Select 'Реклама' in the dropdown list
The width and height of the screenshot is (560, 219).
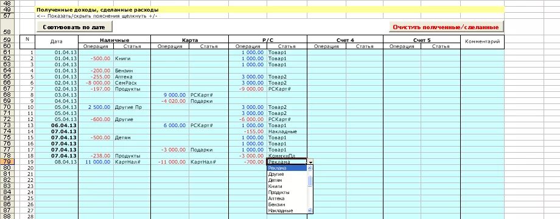pyautogui.click(x=287, y=168)
